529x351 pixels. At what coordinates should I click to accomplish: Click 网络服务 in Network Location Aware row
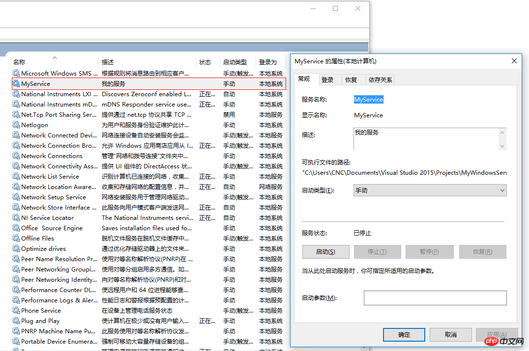pos(271,187)
